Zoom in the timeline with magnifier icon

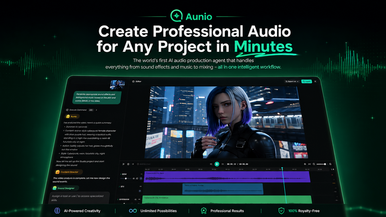click(330, 164)
